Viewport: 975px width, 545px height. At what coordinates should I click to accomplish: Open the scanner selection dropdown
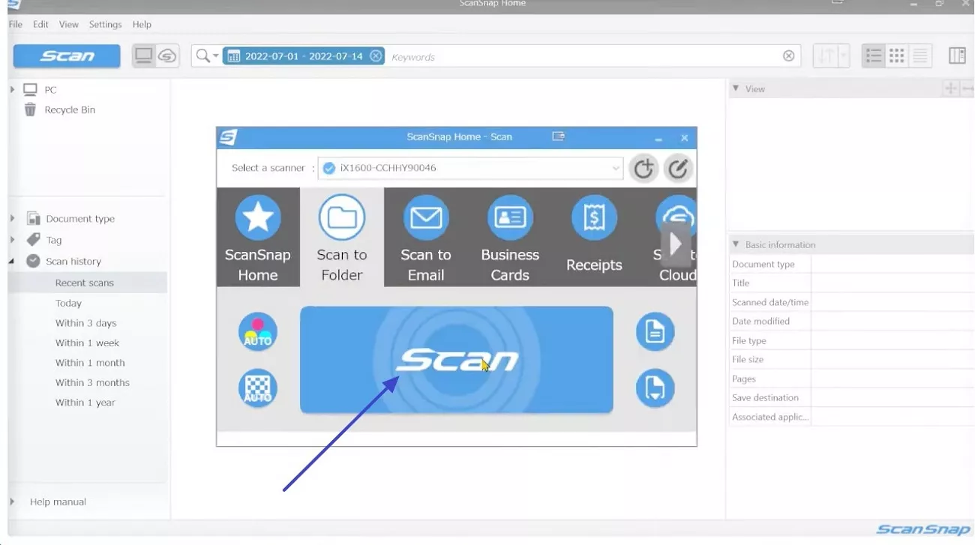click(x=613, y=168)
